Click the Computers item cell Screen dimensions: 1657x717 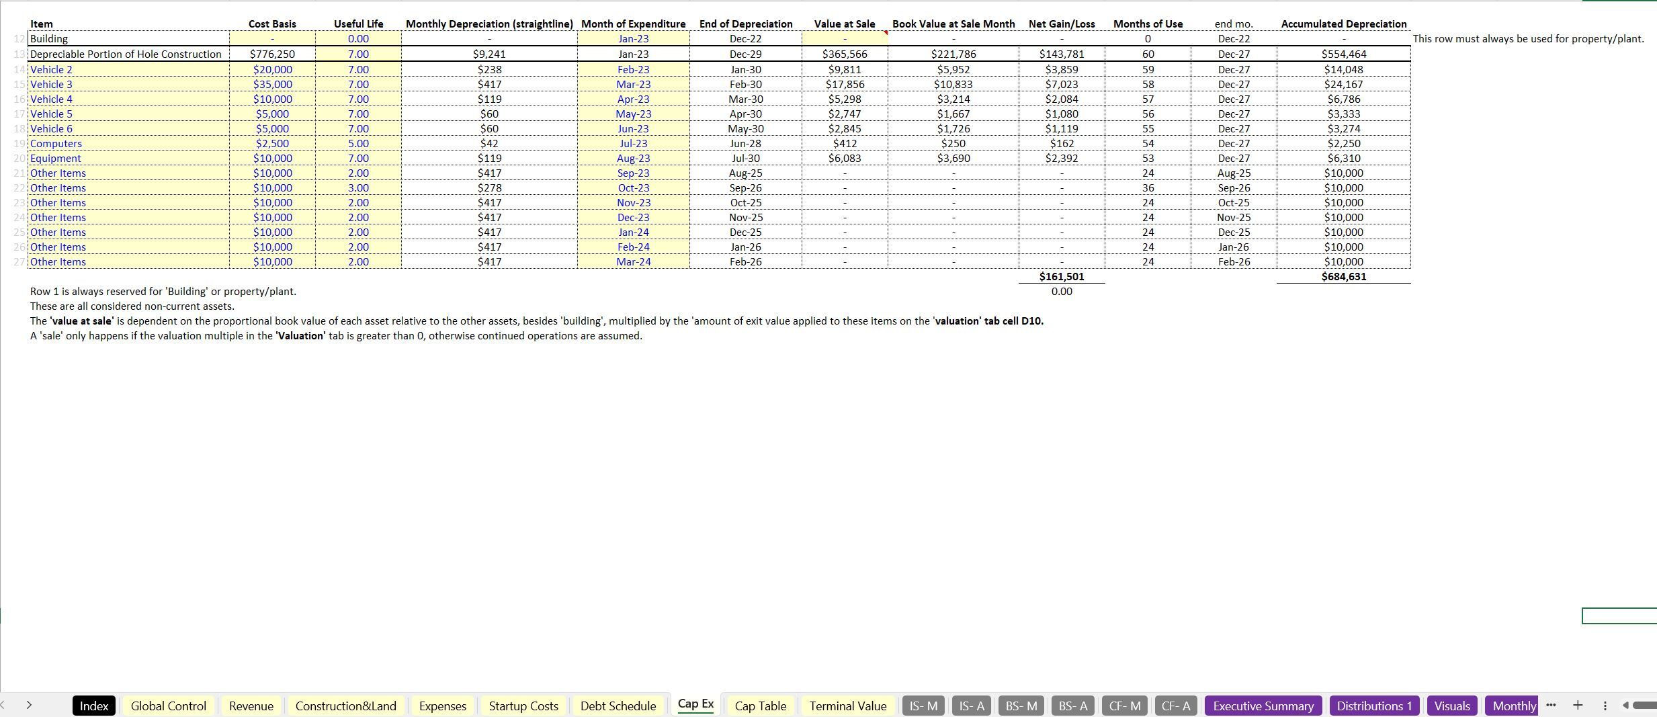(x=128, y=143)
